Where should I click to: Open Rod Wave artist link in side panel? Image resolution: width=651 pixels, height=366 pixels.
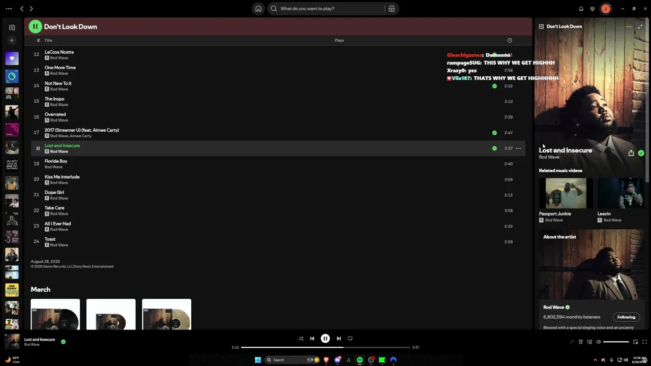point(549,157)
